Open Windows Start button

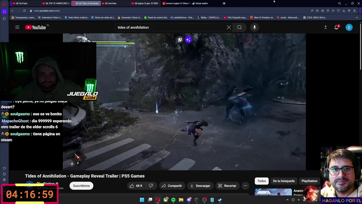142,200
